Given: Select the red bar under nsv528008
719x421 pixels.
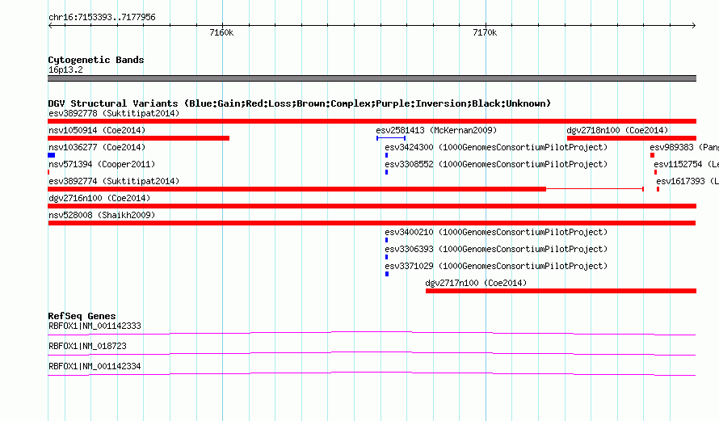Looking at the screenshot, I should 372,223.
